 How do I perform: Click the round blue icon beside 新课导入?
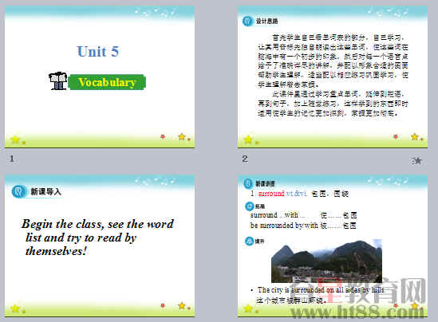[x=18, y=191]
